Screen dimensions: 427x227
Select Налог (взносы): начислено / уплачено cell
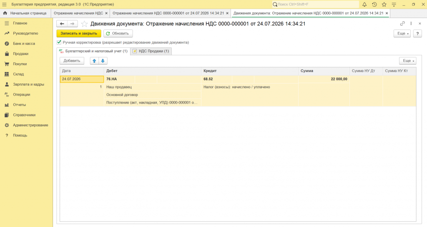(x=250, y=87)
